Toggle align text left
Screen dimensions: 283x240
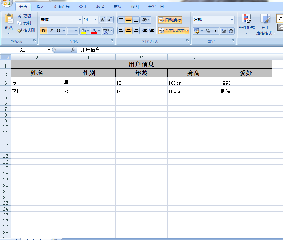pyautogui.click(x=121, y=31)
